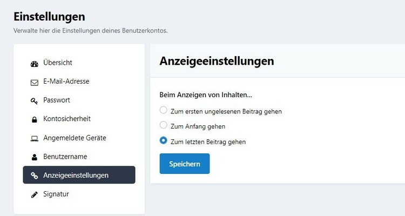This screenshot has height=216, width=405.
Task: Click the Signatur pencil icon
Action: pyautogui.click(x=34, y=194)
